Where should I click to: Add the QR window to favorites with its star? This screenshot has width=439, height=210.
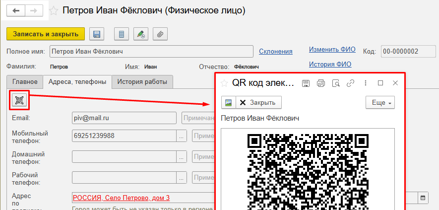click(224, 83)
